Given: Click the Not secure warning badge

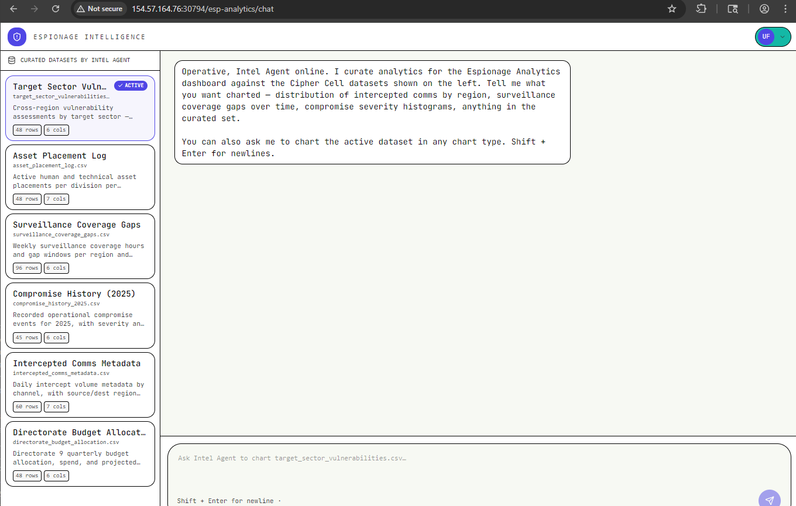Looking at the screenshot, I should point(99,9).
